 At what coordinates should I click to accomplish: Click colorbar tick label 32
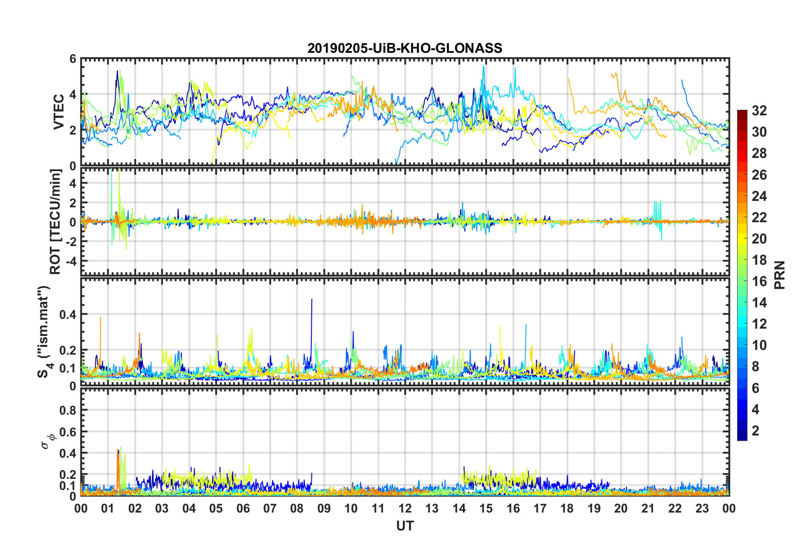tap(759, 111)
